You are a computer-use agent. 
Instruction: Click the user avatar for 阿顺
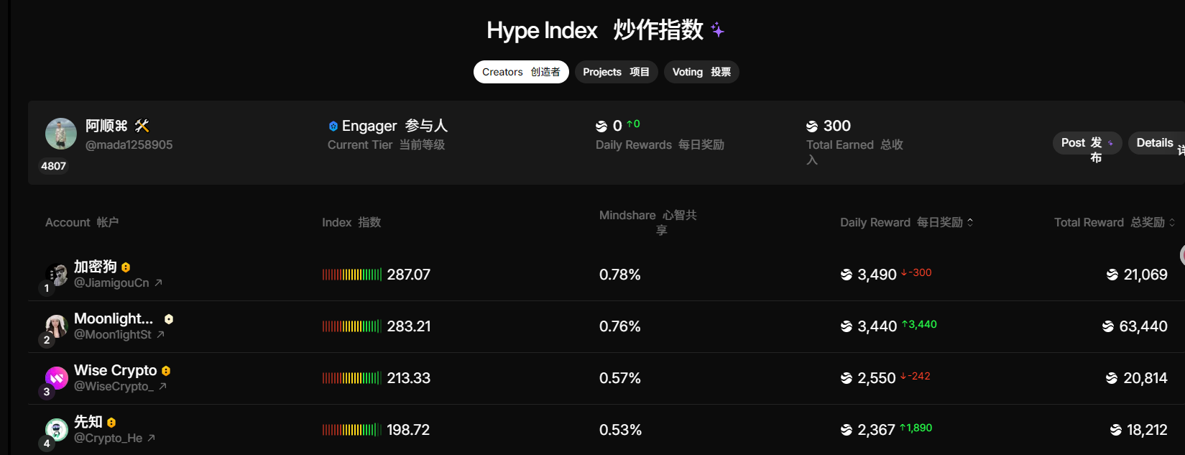(61, 134)
